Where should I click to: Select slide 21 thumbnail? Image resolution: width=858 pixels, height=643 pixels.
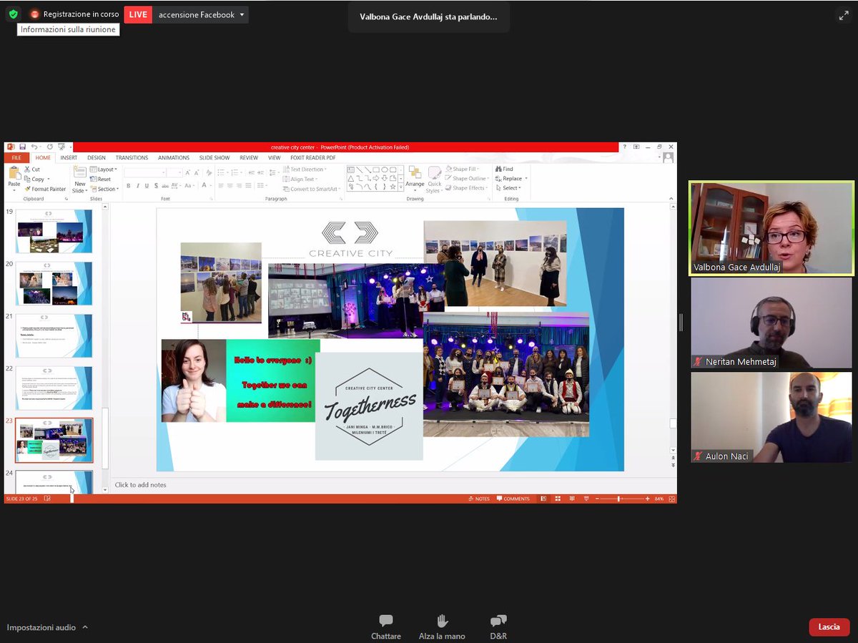click(54, 335)
